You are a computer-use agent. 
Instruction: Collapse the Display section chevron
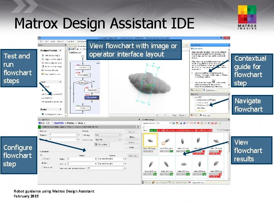(60, 109)
